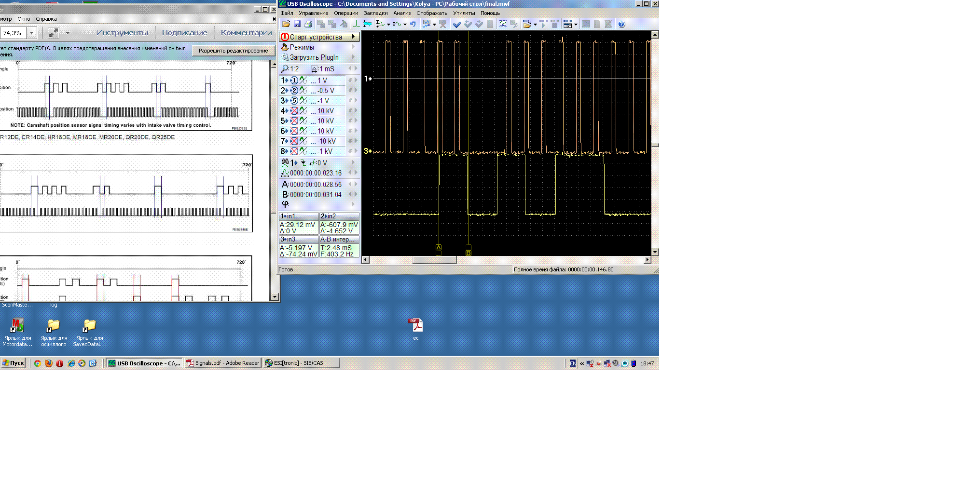Toggle channel 8 disabled input icon

coord(294,151)
